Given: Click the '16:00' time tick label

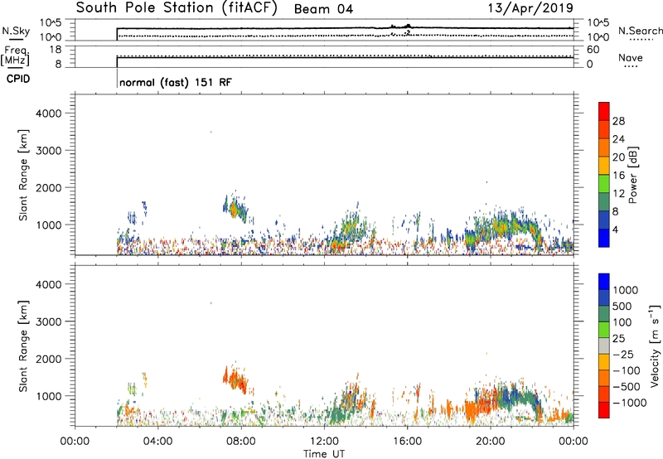Looking at the screenshot, I should [407, 442].
